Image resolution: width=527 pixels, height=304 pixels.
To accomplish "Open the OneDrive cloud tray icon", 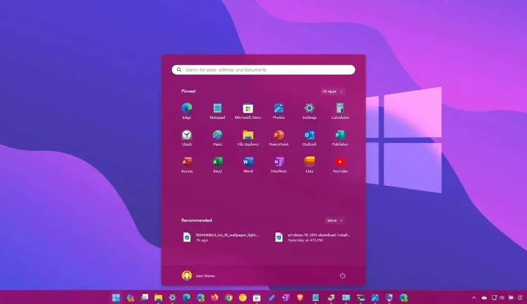I will [484, 298].
